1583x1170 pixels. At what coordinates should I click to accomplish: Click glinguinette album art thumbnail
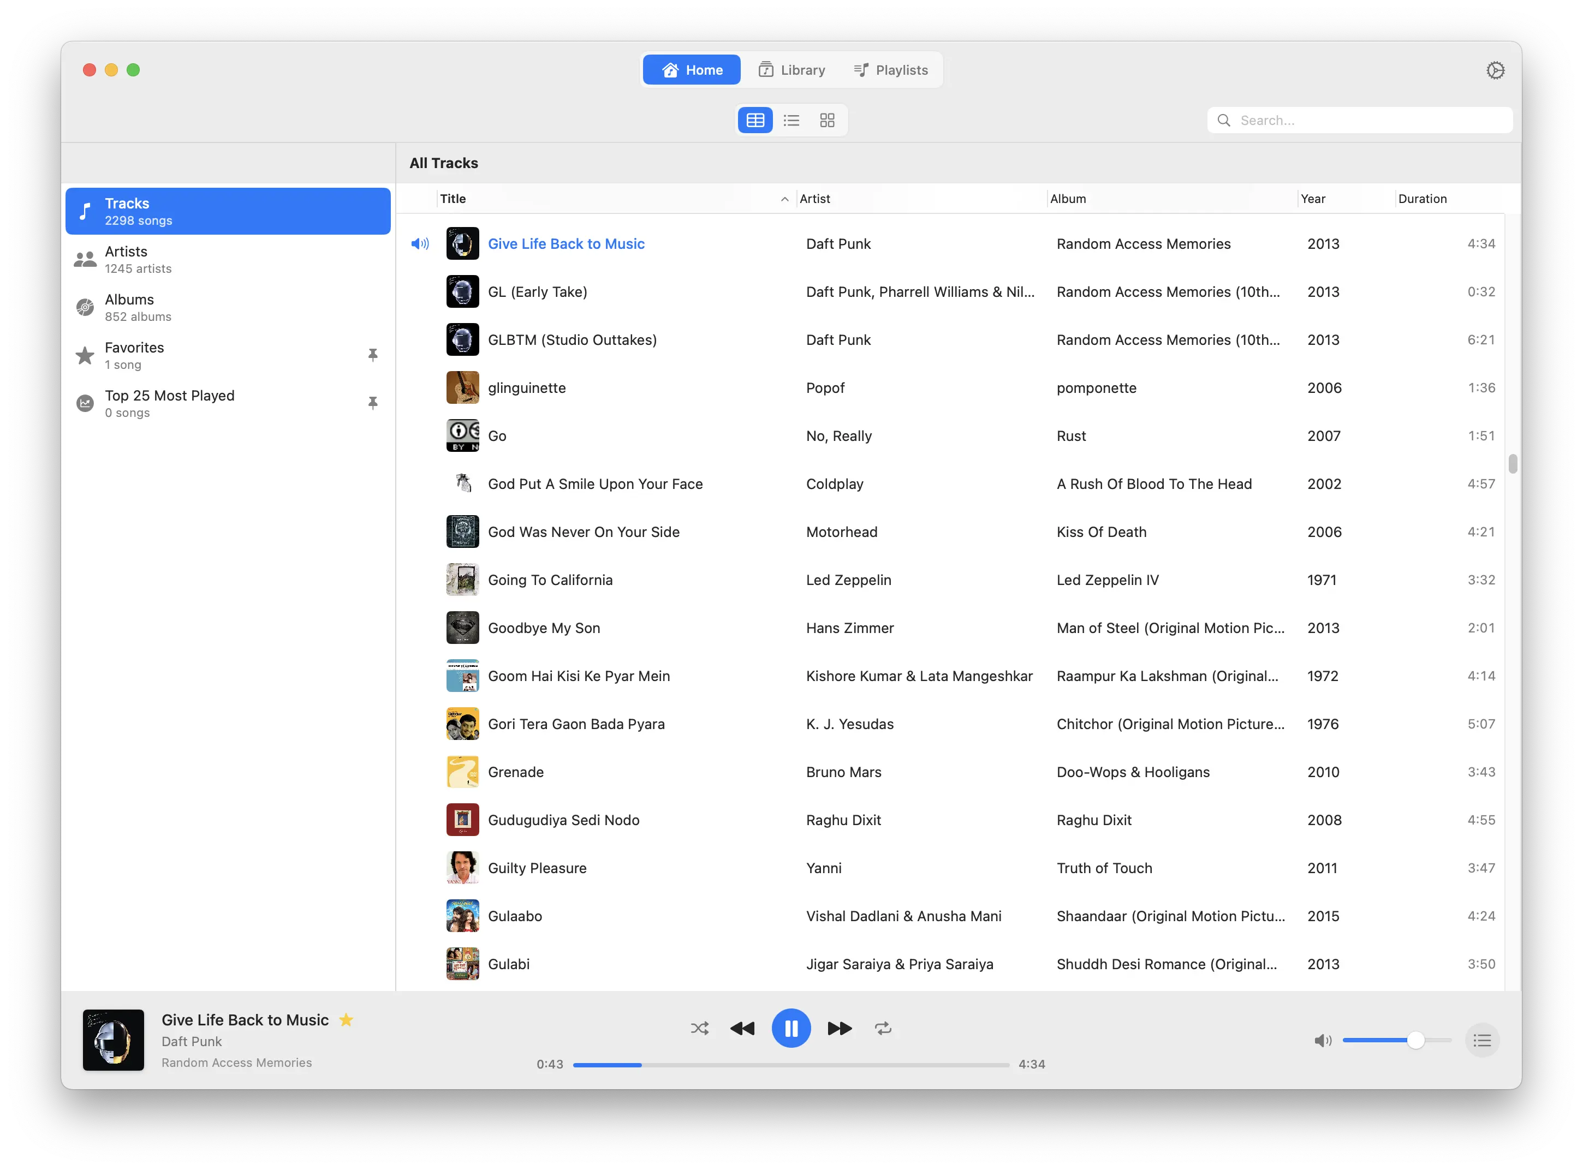click(462, 388)
